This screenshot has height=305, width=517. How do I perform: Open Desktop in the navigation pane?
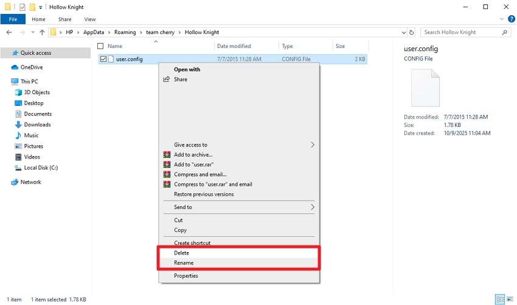(x=33, y=103)
